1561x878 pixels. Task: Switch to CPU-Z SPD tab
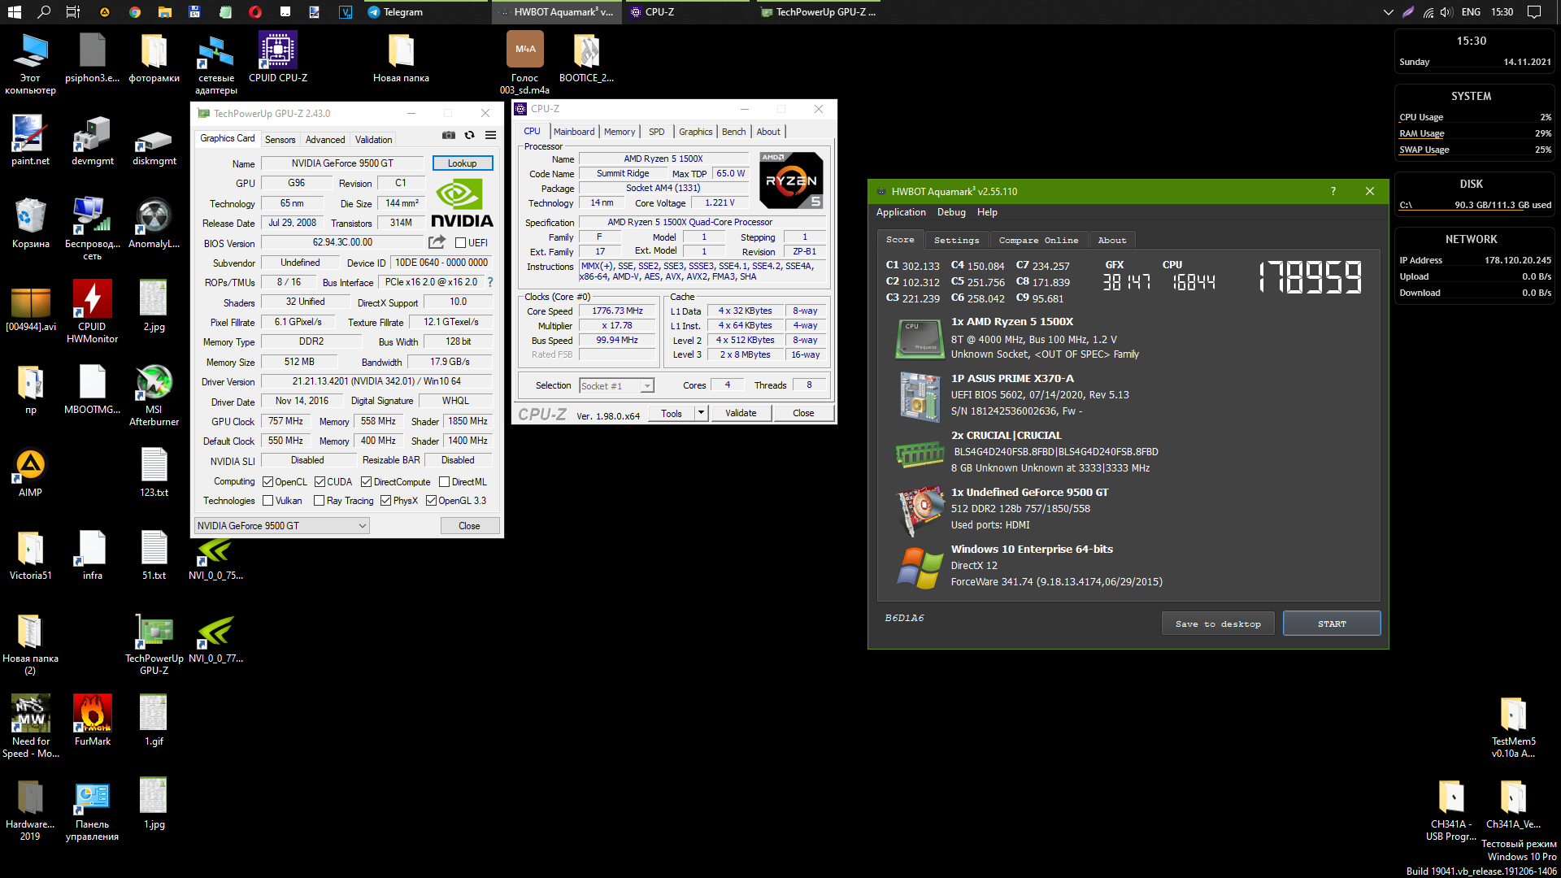click(657, 132)
